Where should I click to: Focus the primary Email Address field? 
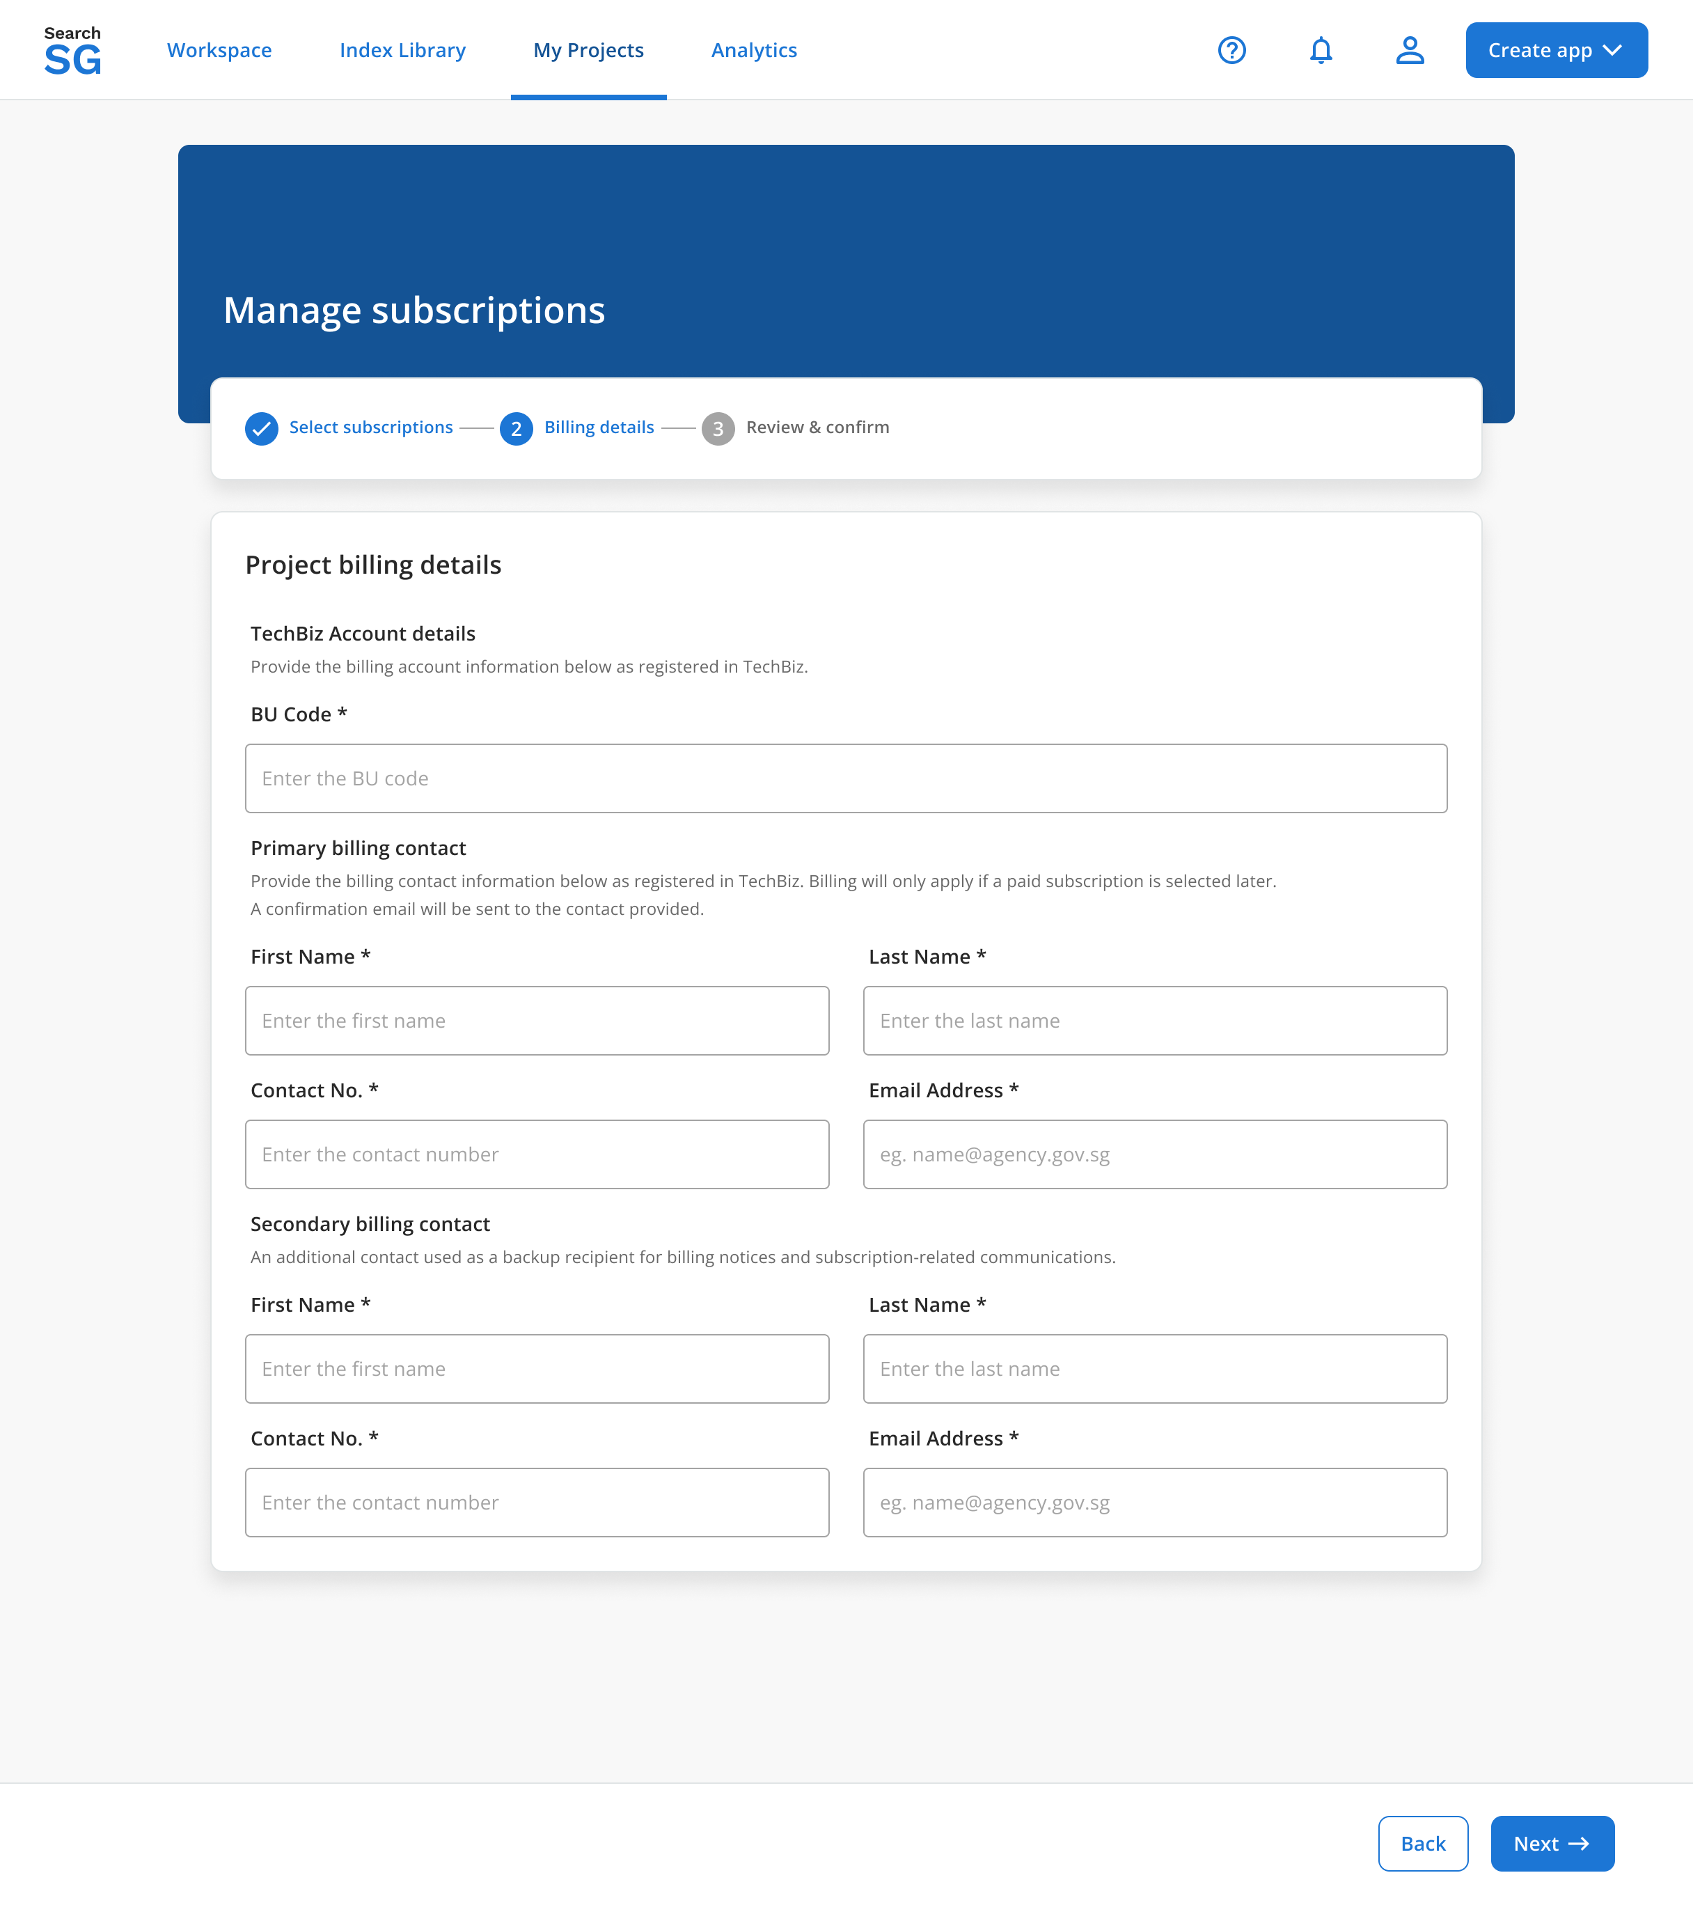click(1156, 1154)
